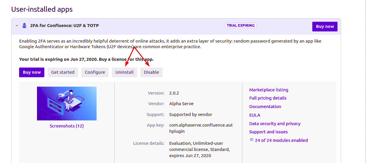Click the 2FA app padlock icon

(x=24, y=26)
